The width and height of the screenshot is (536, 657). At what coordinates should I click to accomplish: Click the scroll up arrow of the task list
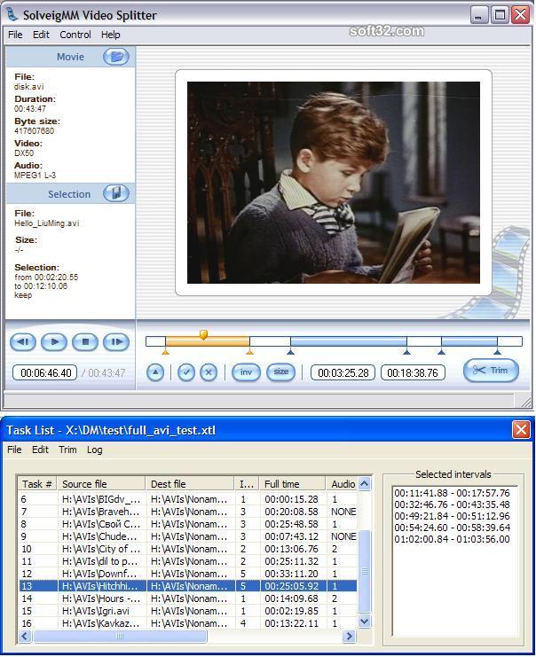365,483
